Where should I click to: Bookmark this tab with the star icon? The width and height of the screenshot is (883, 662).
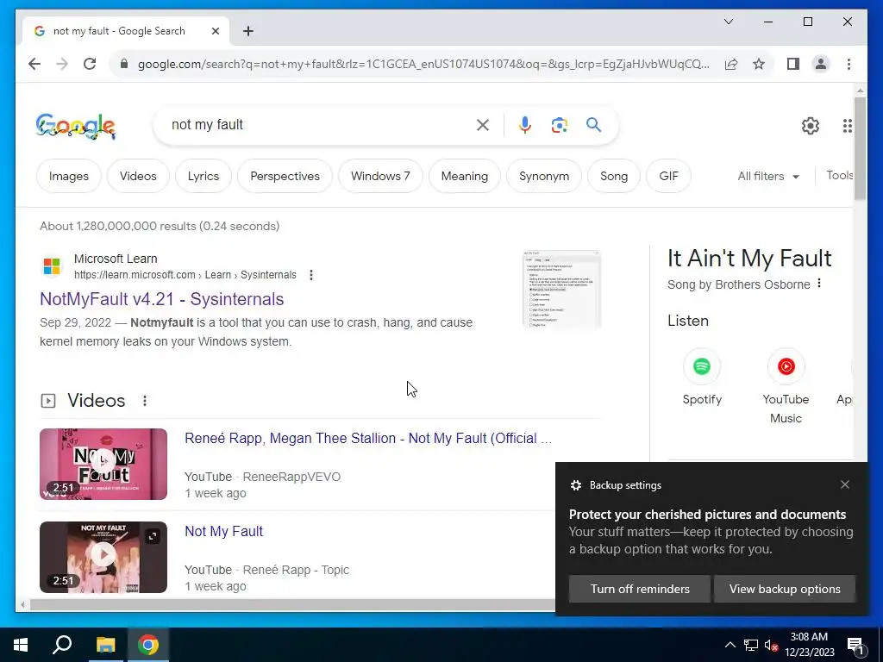[759, 64]
